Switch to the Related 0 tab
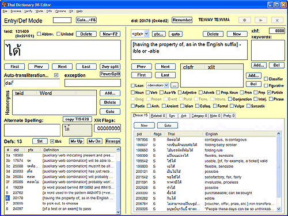The image size is (288, 216). point(158,116)
